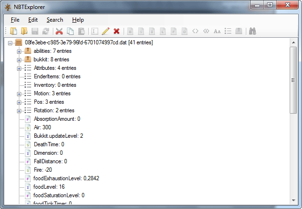Click the Edit Value pencil icon
The width and height of the screenshot is (302, 209).
point(106,31)
